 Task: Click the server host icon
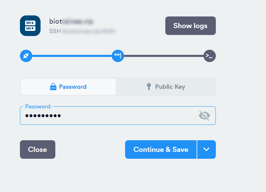click(30, 26)
